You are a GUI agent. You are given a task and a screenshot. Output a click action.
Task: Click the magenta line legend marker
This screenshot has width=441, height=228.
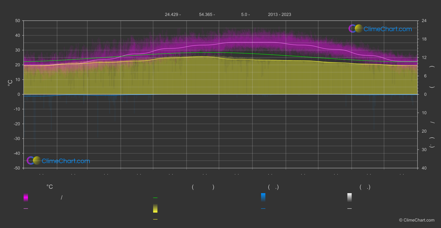point(26,209)
